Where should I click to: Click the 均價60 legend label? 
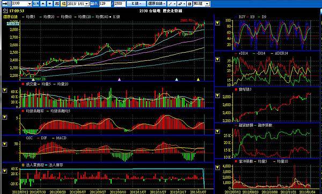click(x=67, y=17)
